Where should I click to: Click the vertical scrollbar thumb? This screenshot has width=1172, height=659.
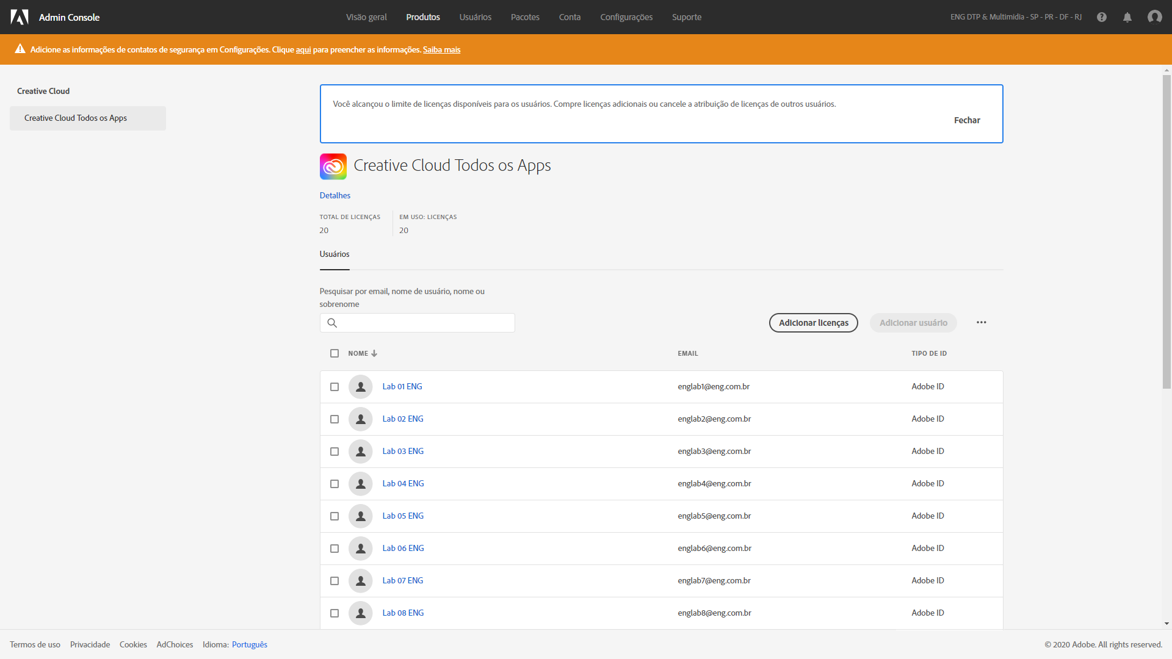[1167, 231]
